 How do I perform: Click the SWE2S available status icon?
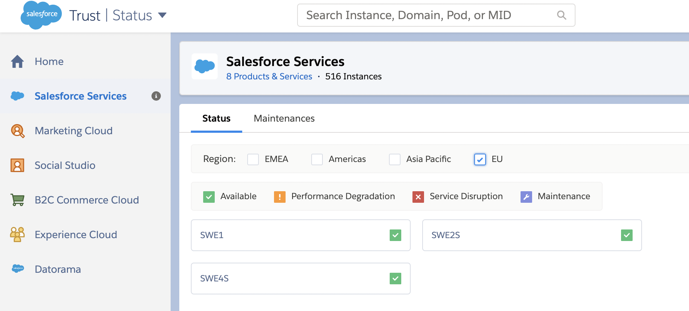pyautogui.click(x=627, y=235)
